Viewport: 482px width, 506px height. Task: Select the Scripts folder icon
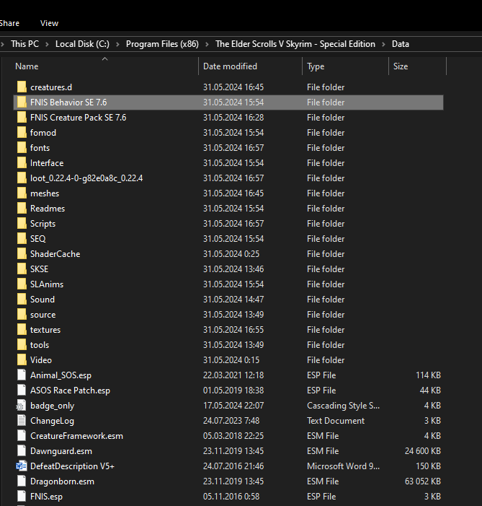click(x=22, y=224)
